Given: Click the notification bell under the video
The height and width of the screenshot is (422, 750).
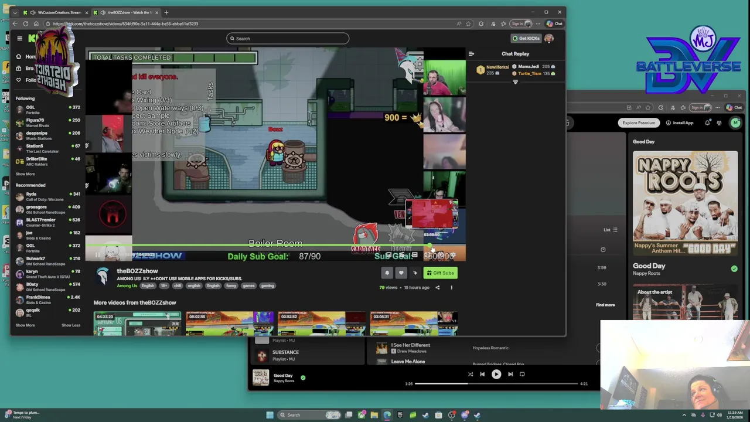Looking at the screenshot, I should point(387,273).
